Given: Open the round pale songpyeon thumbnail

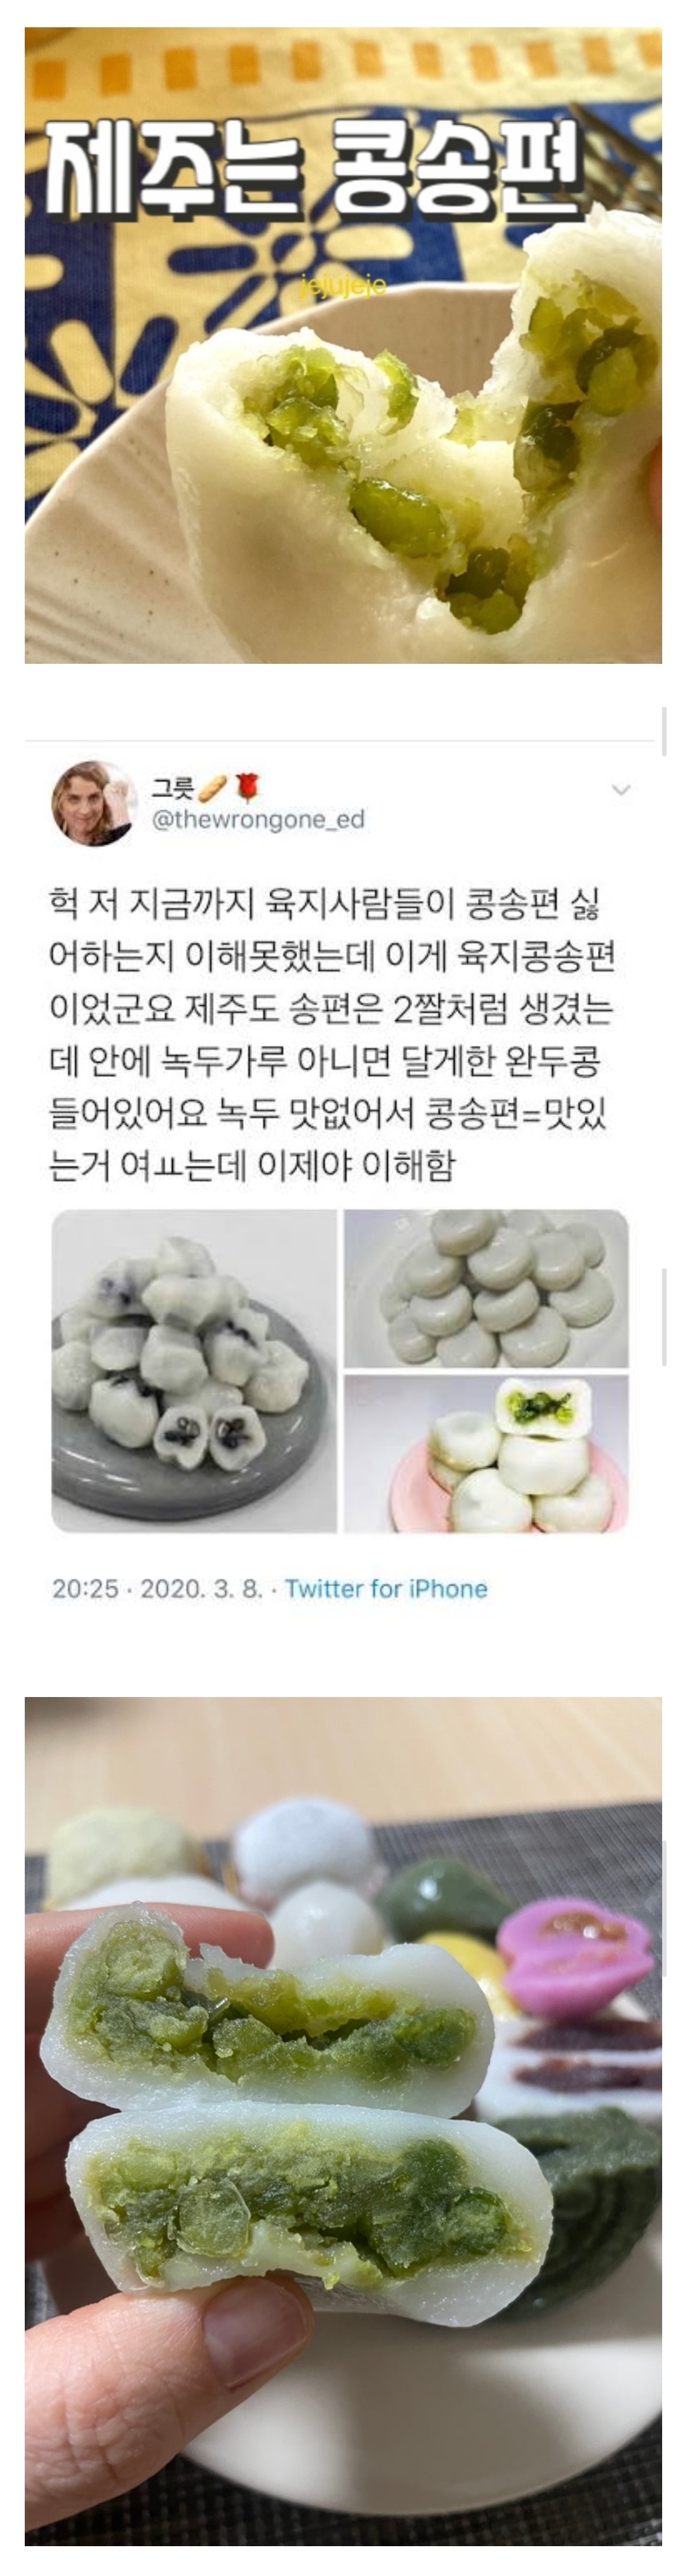Looking at the screenshot, I should 486,1288.
